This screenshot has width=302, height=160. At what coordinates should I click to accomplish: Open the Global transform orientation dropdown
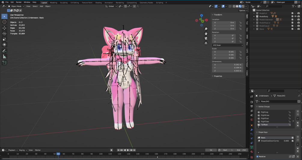click(111, 6)
